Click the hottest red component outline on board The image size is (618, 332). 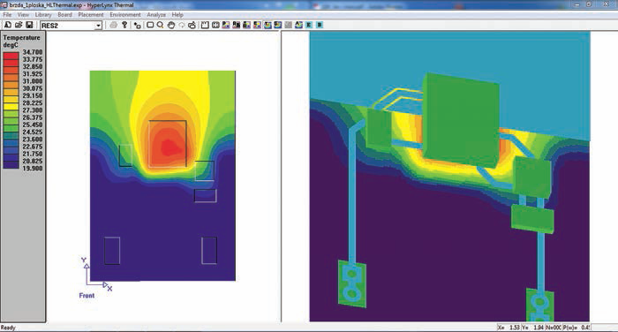(x=168, y=144)
